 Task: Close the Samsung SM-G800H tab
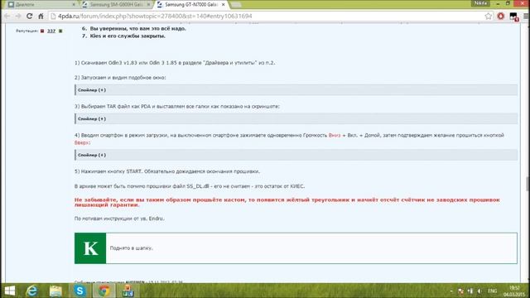(148, 5)
